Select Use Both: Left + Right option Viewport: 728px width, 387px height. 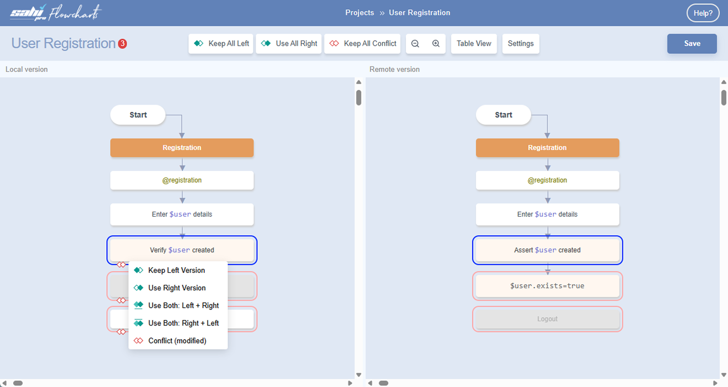(183, 306)
